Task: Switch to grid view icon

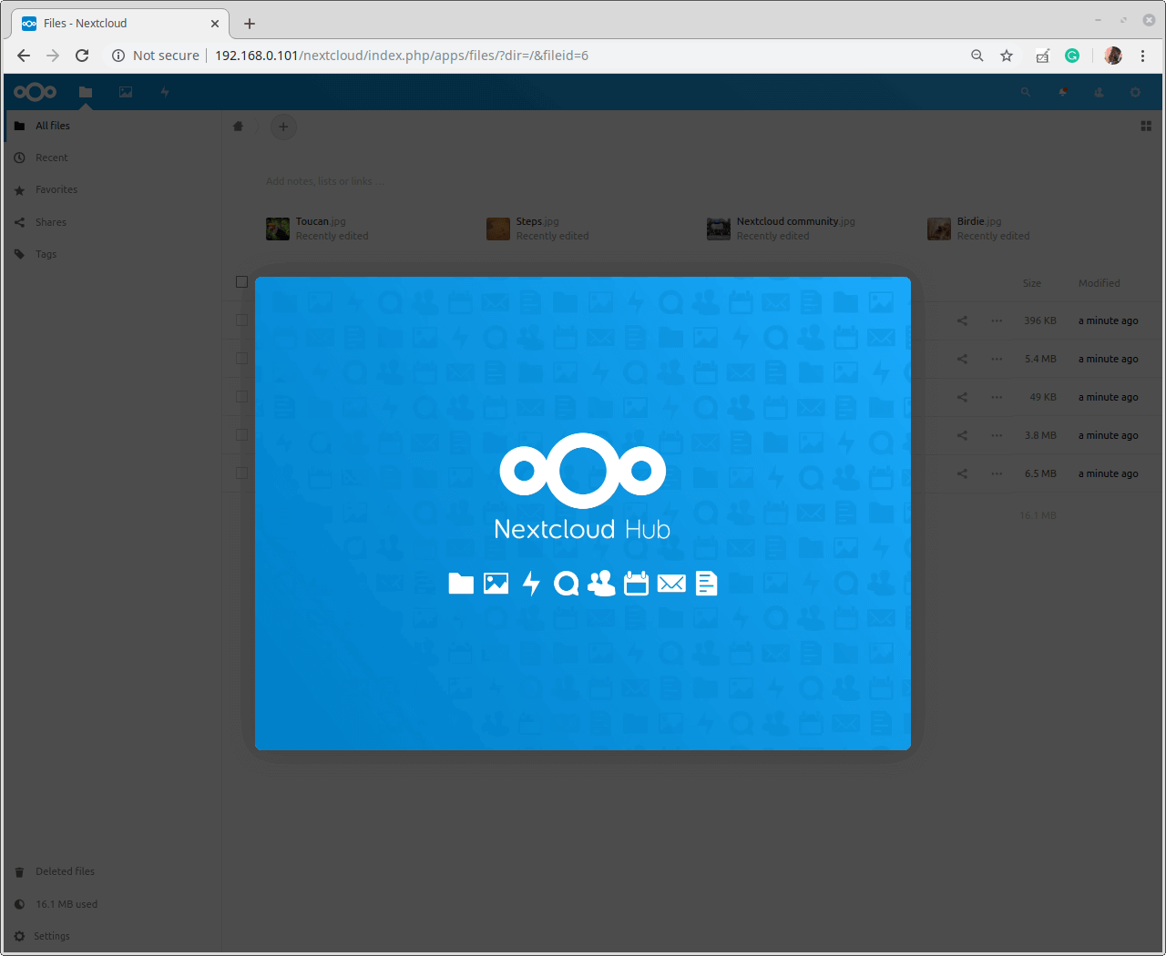Action: pyautogui.click(x=1146, y=127)
